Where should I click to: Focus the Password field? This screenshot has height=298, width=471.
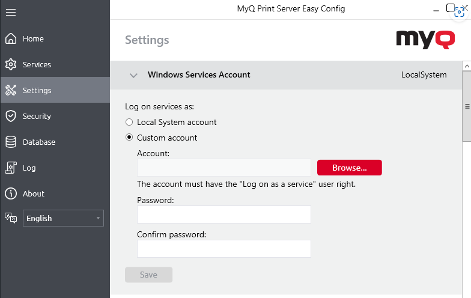tap(224, 214)
